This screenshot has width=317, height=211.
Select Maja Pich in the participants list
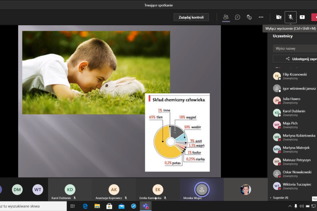tap(295, 125)
